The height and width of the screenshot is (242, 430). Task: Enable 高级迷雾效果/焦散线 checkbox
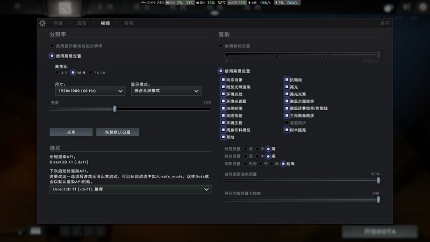[287, 109]
